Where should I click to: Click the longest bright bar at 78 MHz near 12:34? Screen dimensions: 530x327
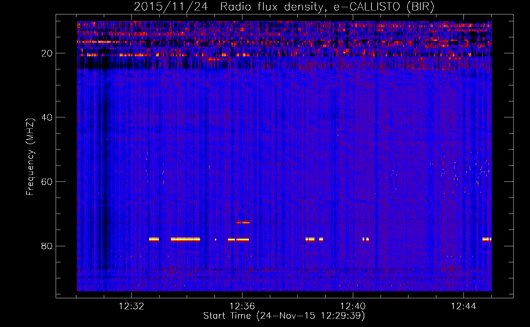tap(185, 239)
